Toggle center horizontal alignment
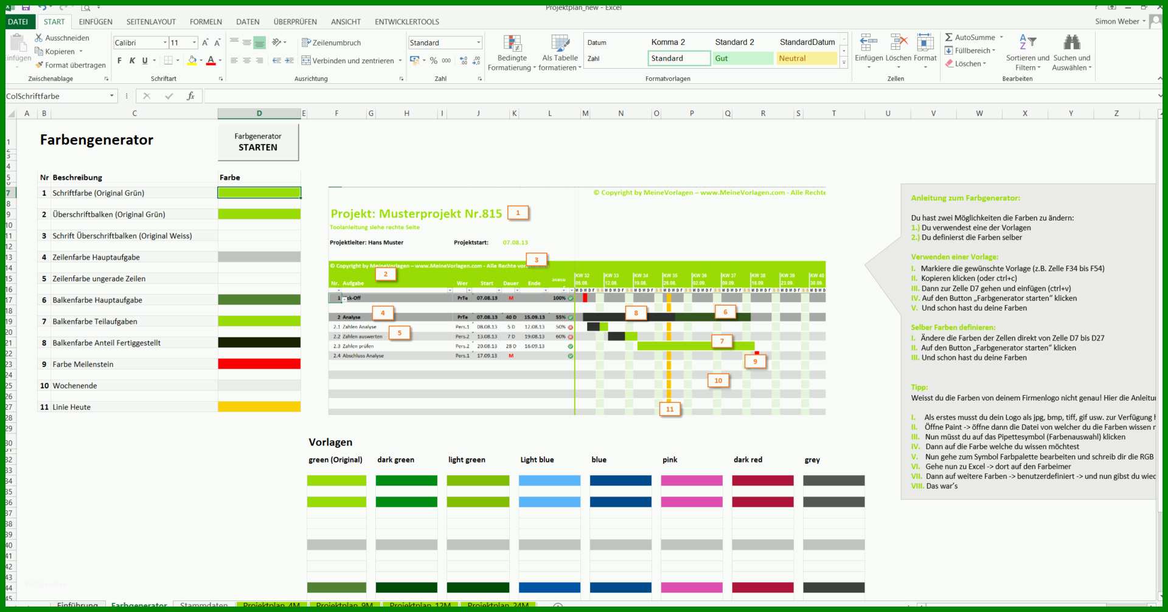Viewport: 1168px width, 612px height. click(x=247, y=60)
